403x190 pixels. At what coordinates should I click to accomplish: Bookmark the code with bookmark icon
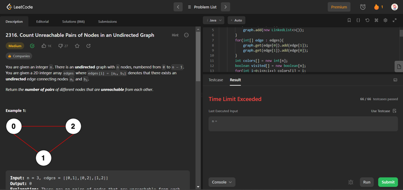[x=349, y=20]
